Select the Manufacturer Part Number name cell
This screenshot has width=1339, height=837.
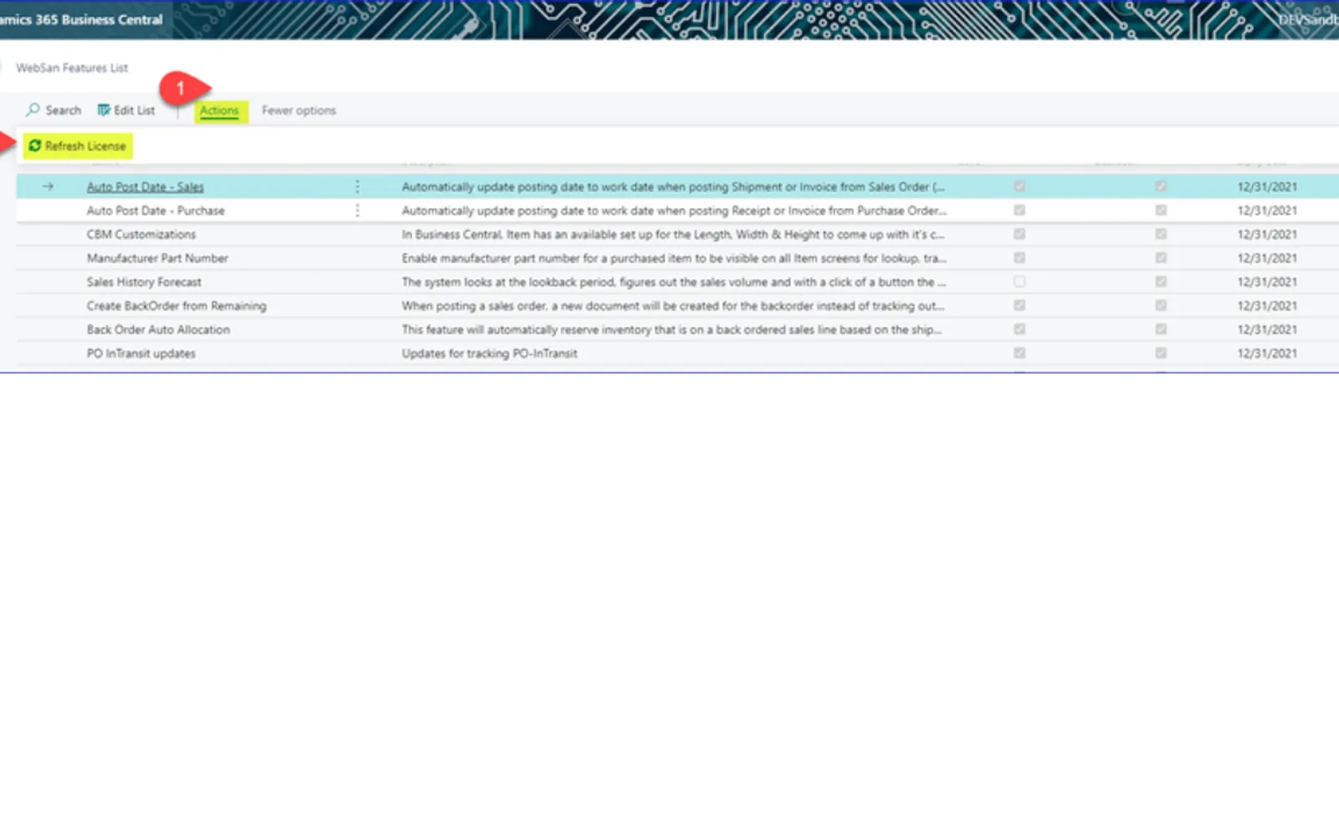157,259
